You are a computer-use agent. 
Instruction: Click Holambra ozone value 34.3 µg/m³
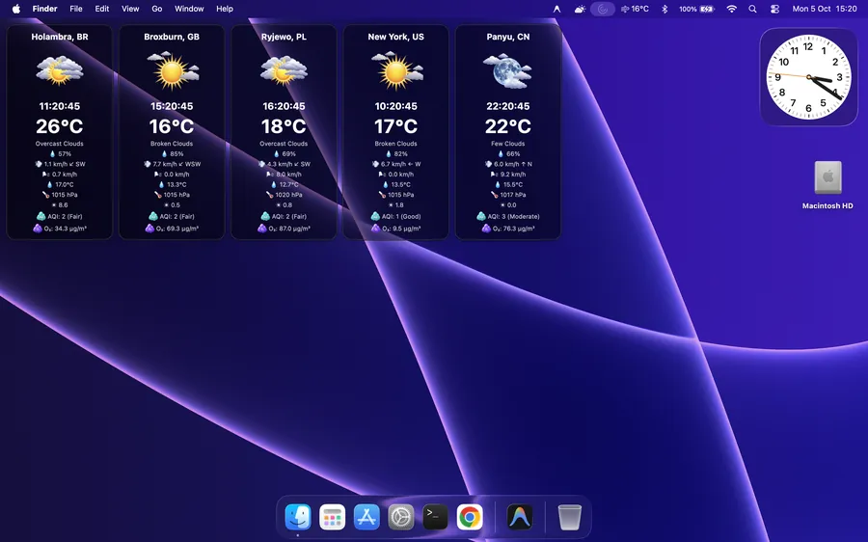point(59,229)
